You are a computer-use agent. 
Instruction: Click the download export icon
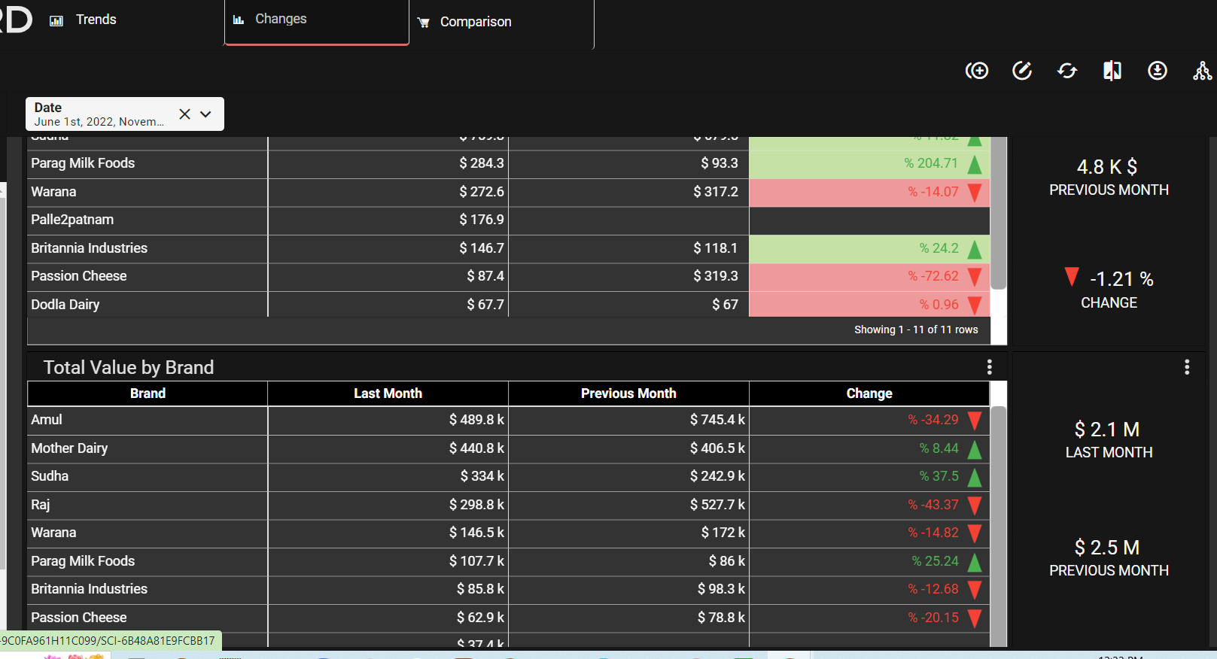[1158, 71]
